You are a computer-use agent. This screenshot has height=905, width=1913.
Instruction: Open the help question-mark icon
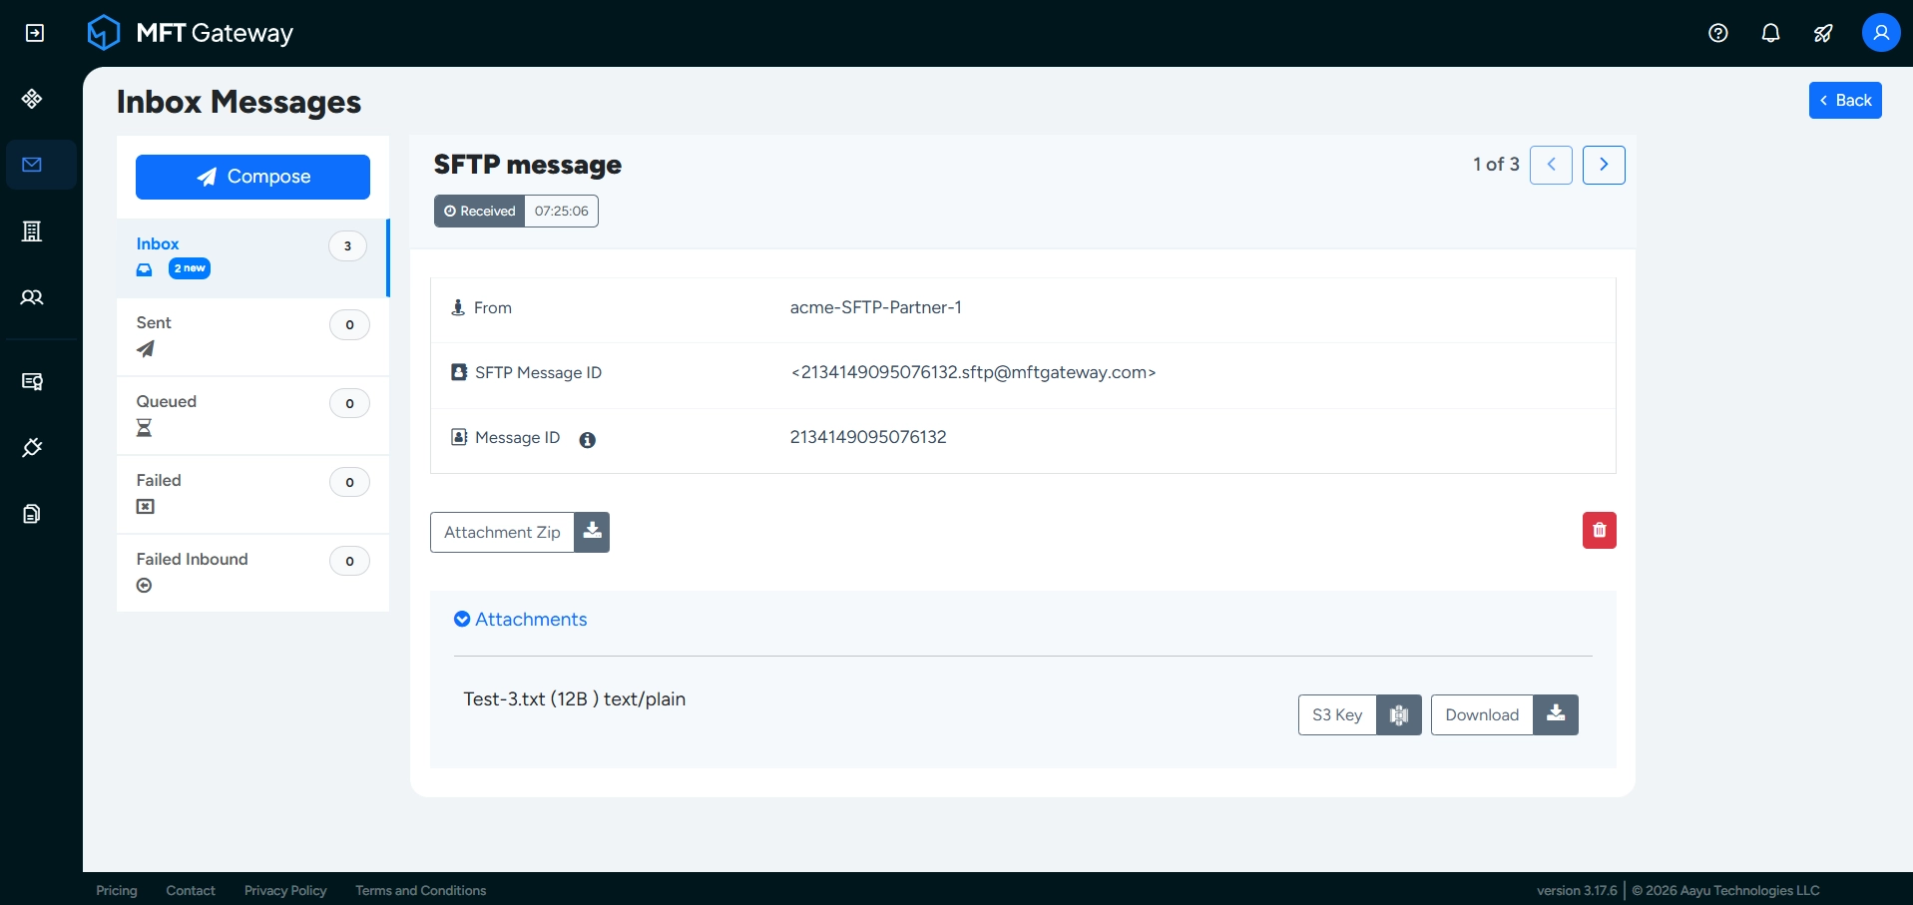1718,33
